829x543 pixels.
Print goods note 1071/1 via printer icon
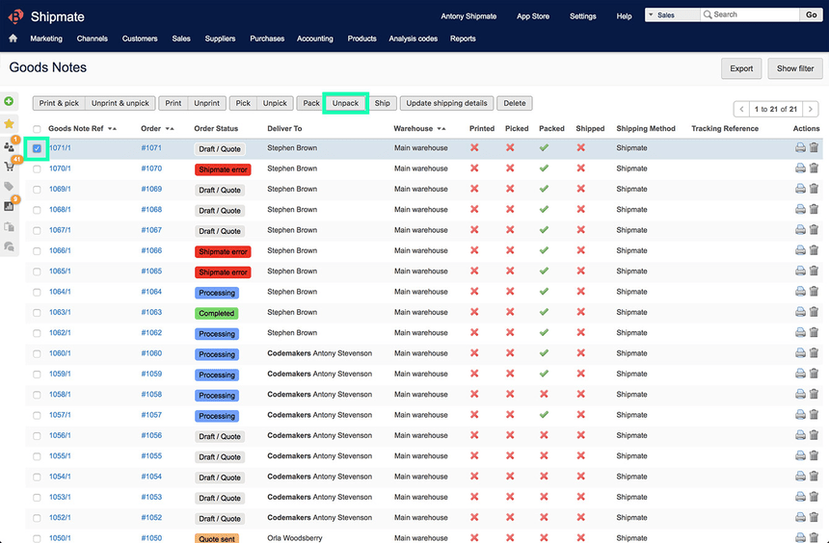(800, 148)
